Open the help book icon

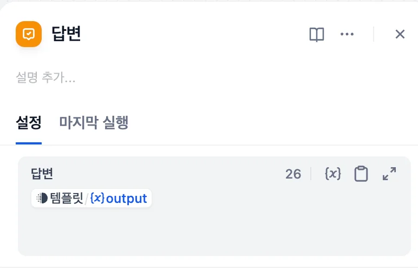(317, 35)
